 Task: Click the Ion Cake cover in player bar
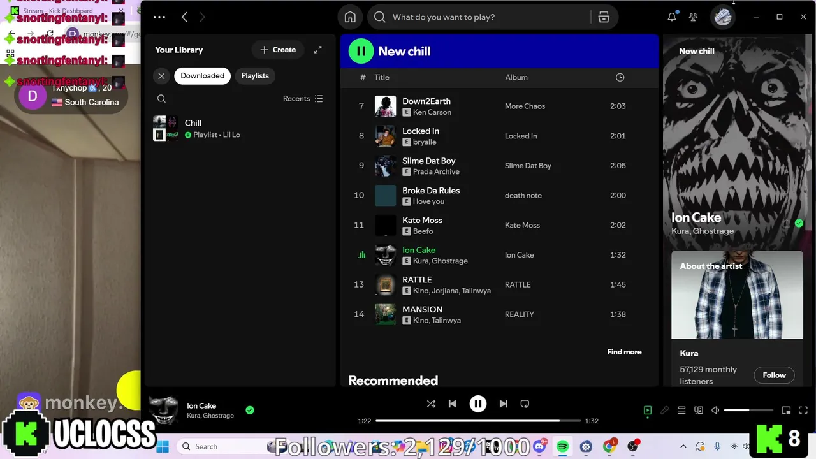point(164,410)
